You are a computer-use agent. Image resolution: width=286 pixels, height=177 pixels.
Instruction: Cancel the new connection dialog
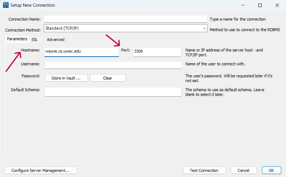pyautogui.click(x=244, y=171)
